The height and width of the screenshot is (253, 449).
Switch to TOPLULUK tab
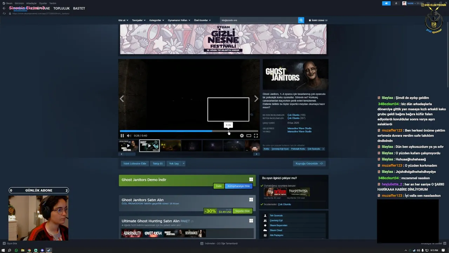[x=61, y=8]
